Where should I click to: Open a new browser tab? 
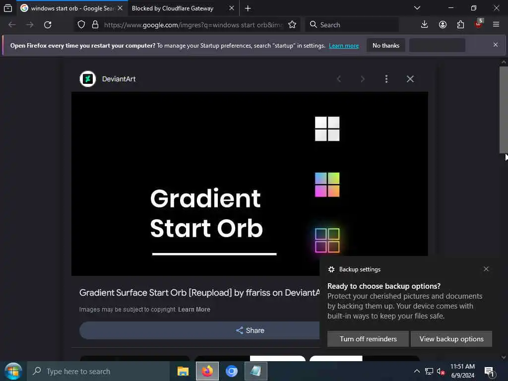(x=248, y=8)
